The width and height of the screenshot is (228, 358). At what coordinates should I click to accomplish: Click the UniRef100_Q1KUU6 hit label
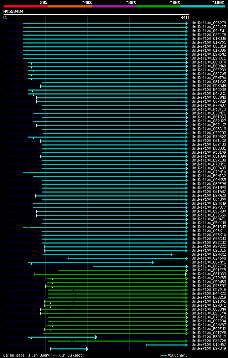(209, 39)
